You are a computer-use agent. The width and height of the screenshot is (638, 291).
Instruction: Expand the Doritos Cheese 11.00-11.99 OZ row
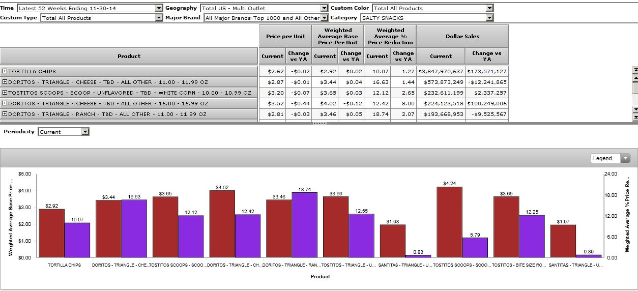[5, 82]
